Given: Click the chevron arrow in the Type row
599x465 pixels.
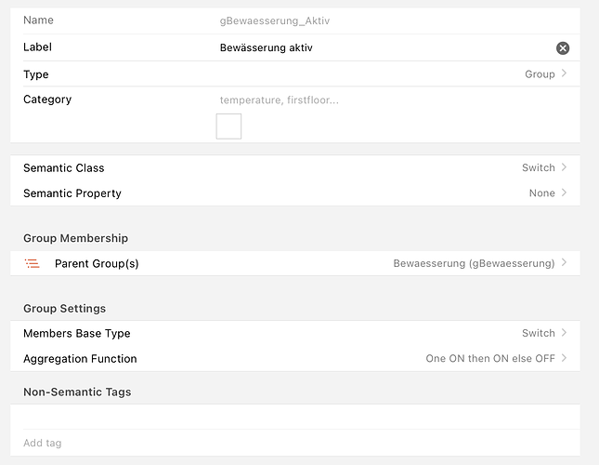Looking at the screenshot, I should coord(564,73).
